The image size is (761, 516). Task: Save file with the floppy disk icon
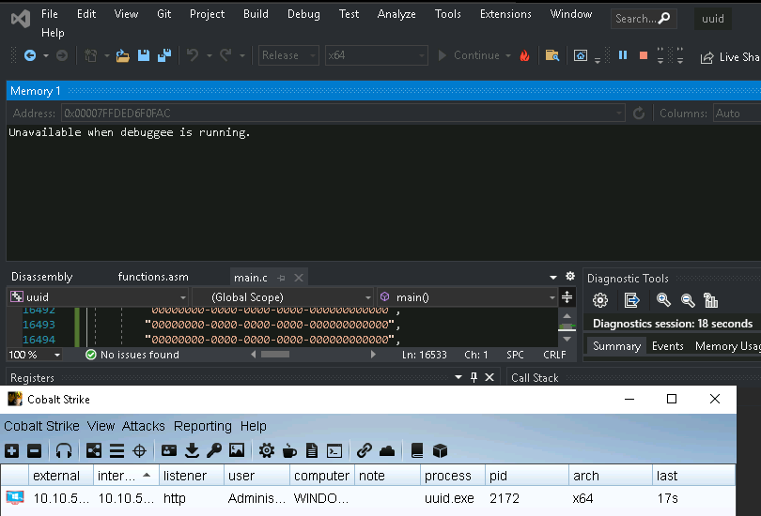point(144,55)
